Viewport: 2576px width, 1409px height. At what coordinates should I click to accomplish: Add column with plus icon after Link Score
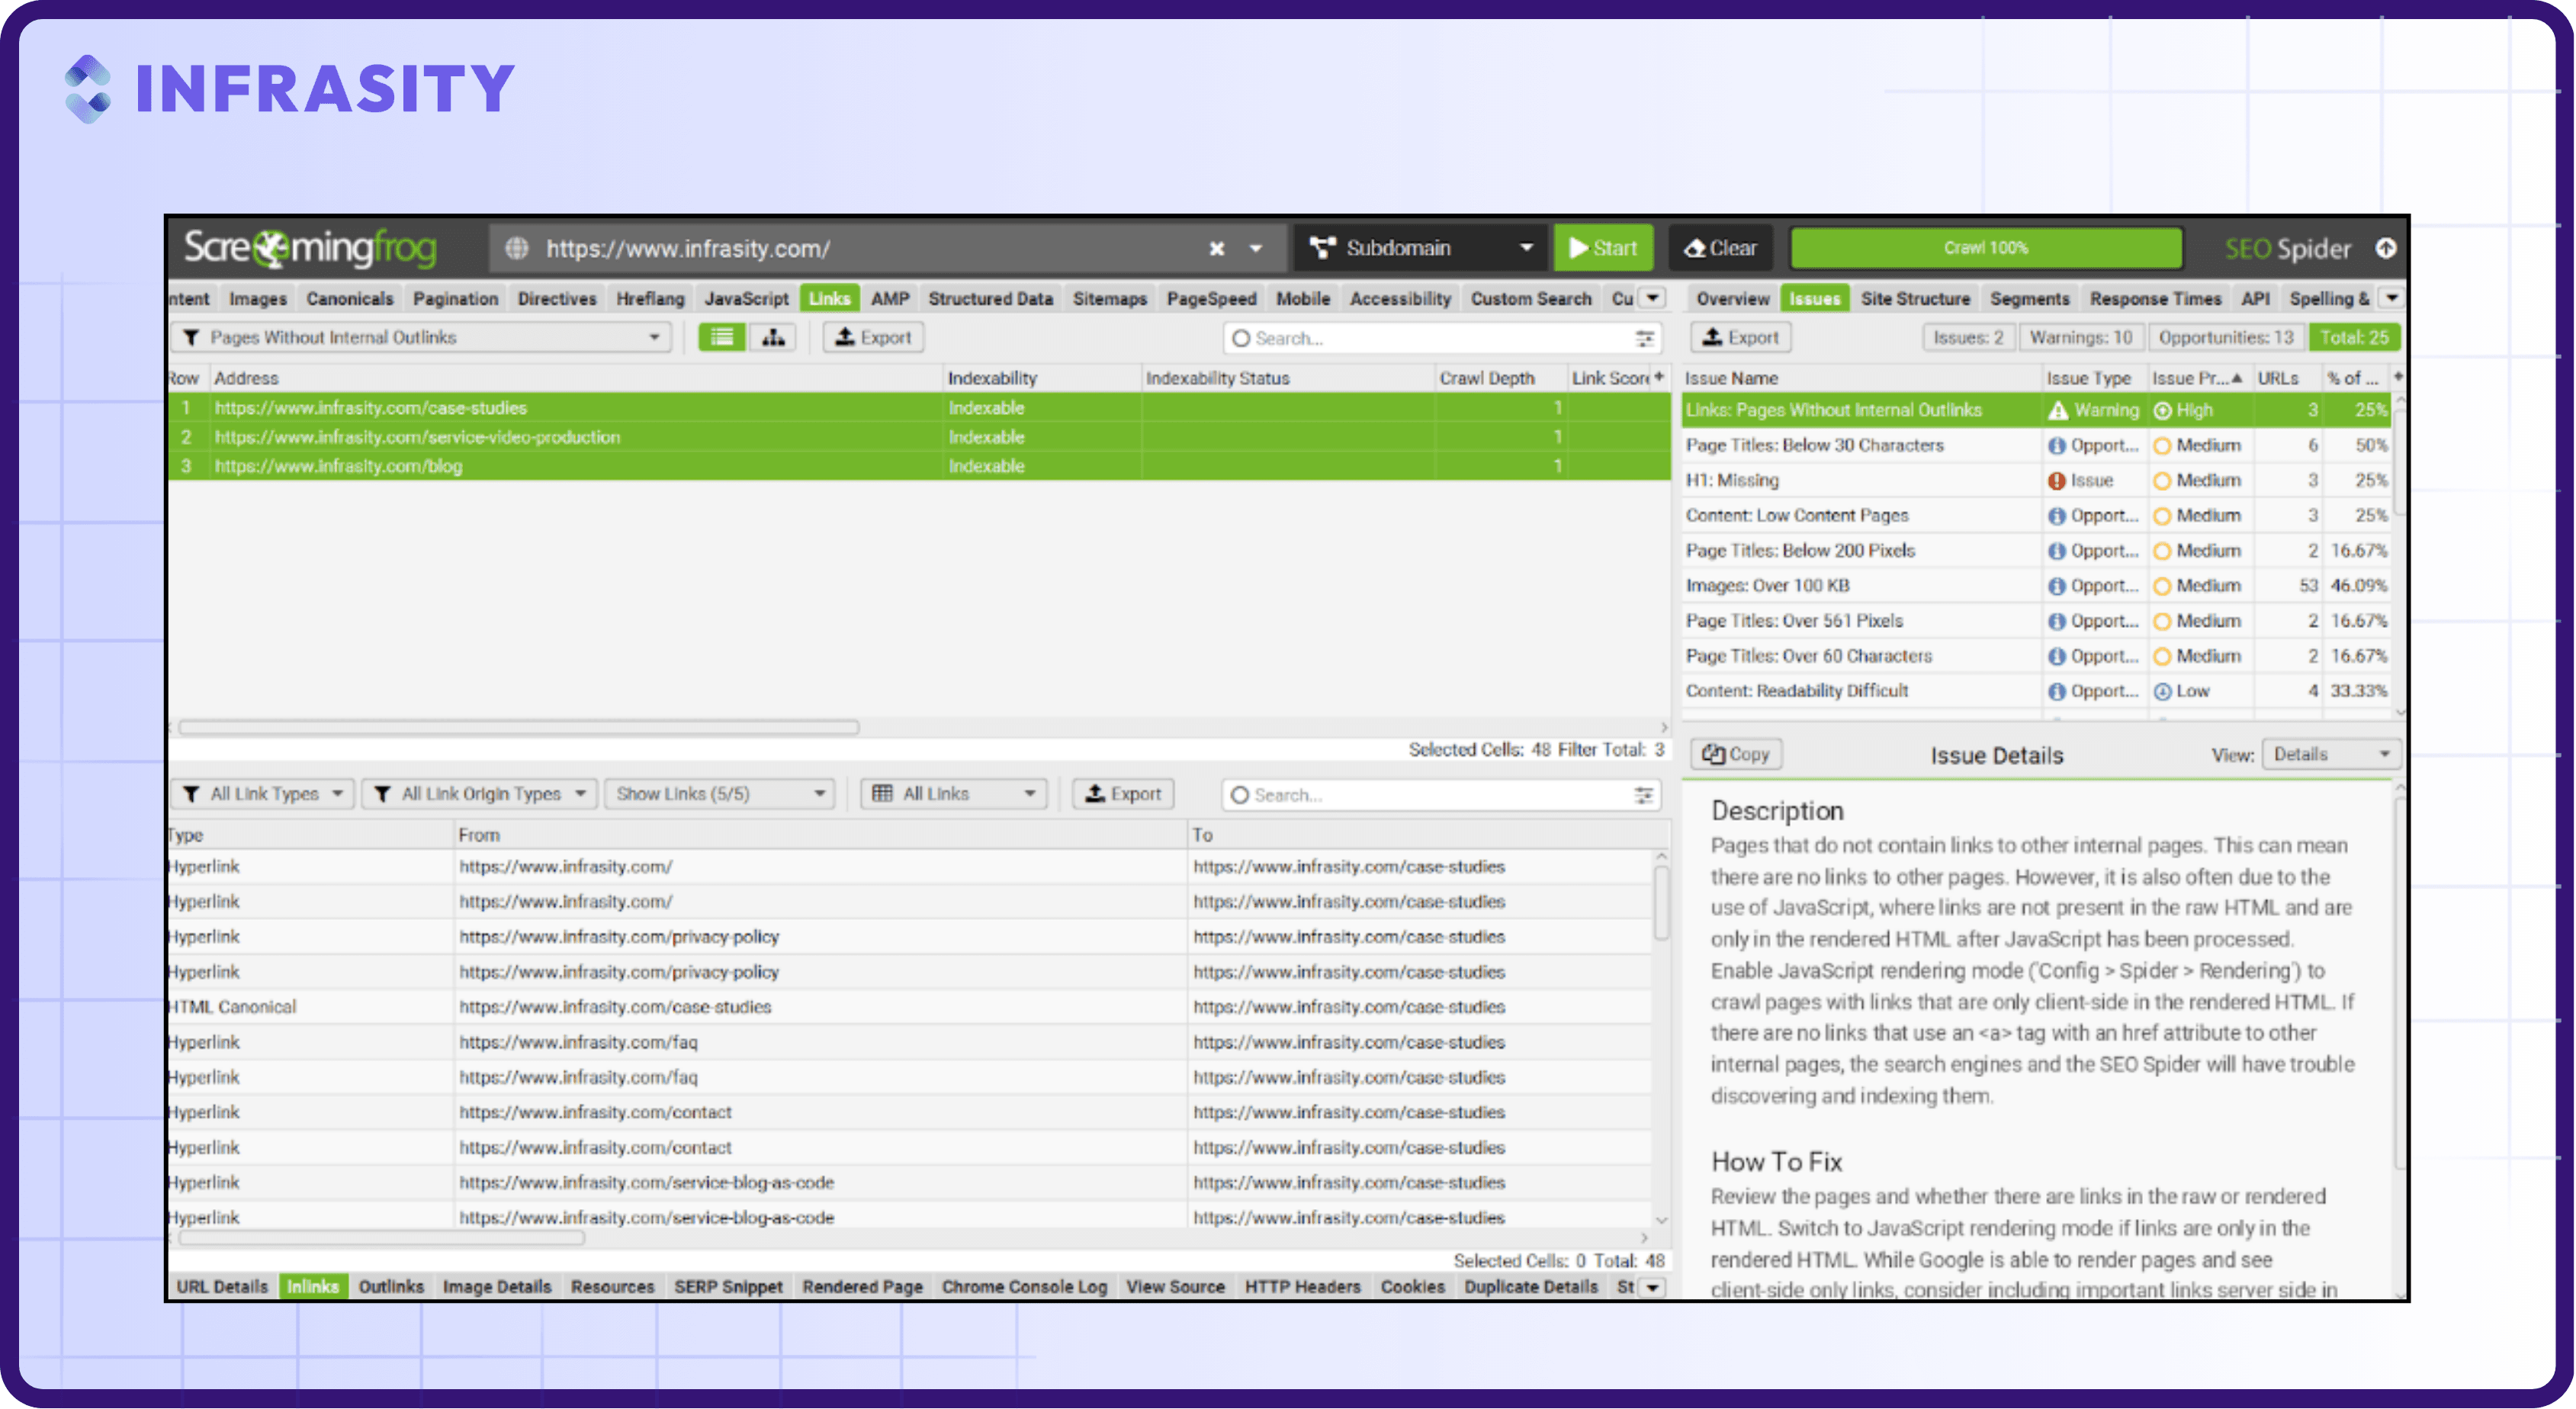coord(1659,378)
